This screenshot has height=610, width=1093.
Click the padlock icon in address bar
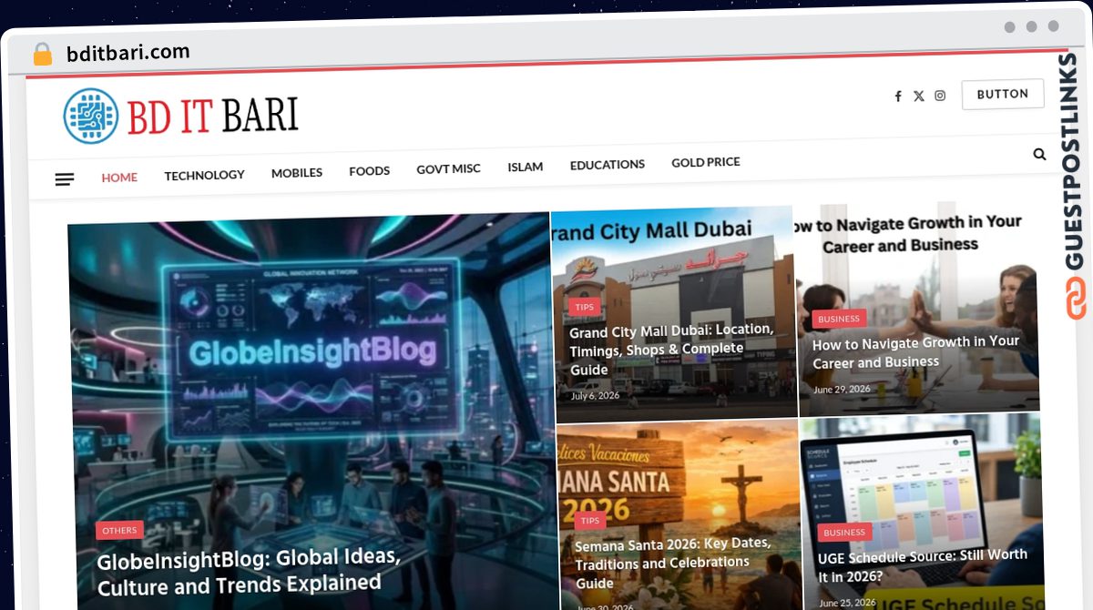(x=42, y=55)
